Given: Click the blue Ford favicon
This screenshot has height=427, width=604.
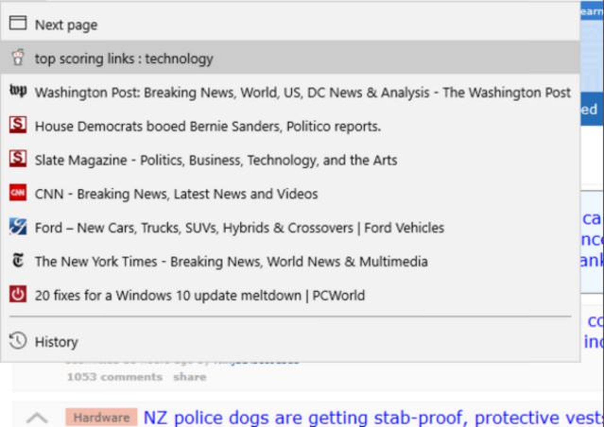Looking at the screenshot, I should pos(18,226).
